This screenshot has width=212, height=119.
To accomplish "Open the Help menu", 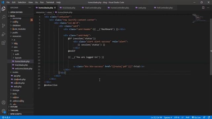I will point(58,2).
